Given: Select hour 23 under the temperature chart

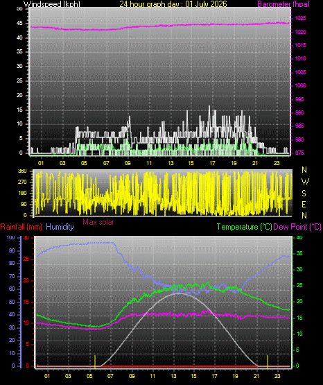Looking at the screenshot, I should (x=277, y=376).
